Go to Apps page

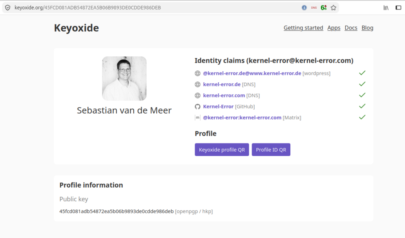coord(334,28)
